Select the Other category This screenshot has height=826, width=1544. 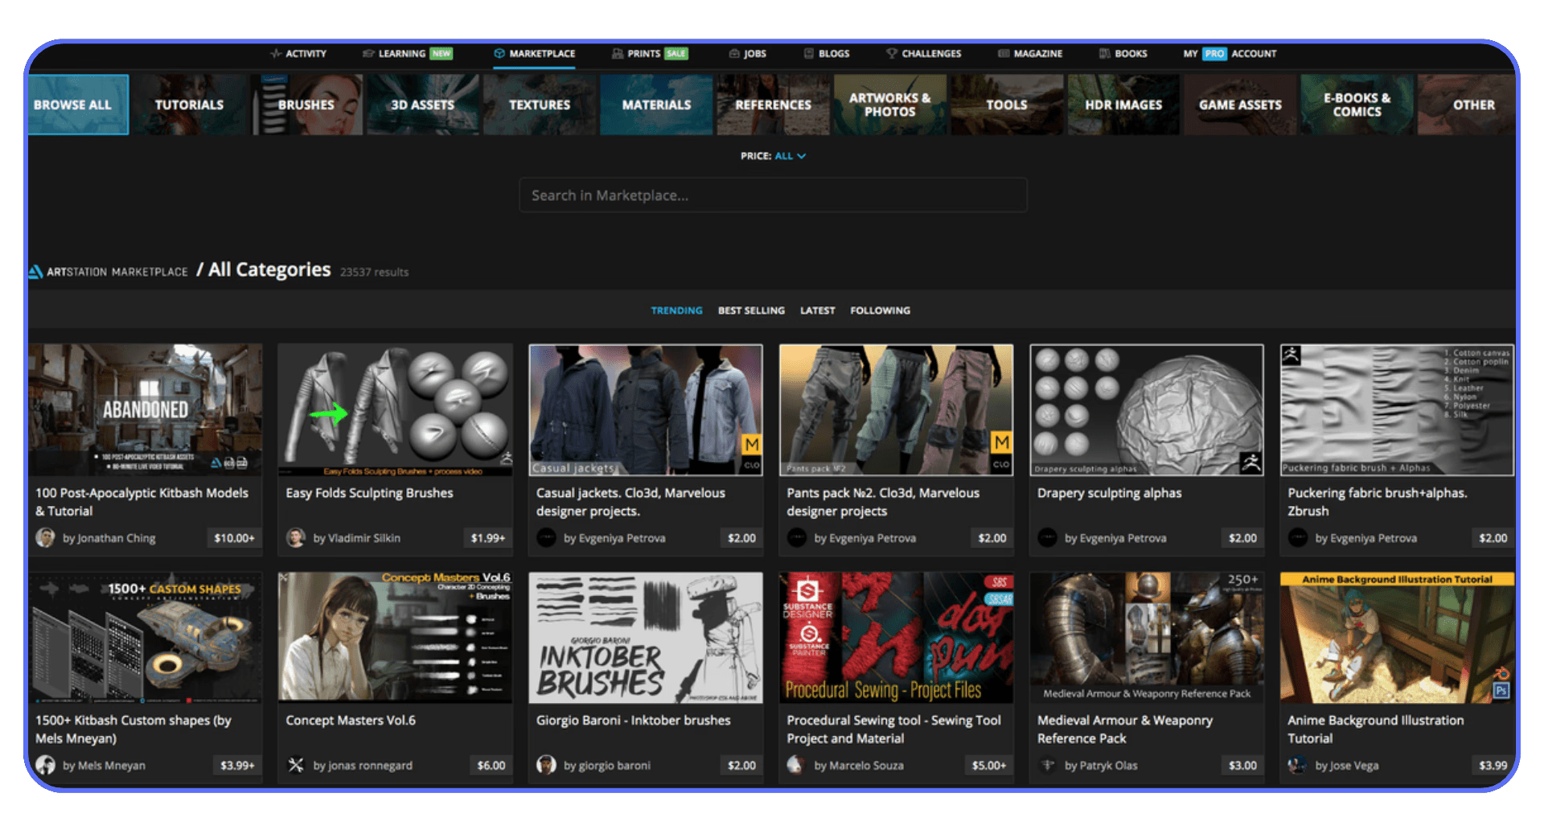pyautogui.click(x=1467, y=105)
